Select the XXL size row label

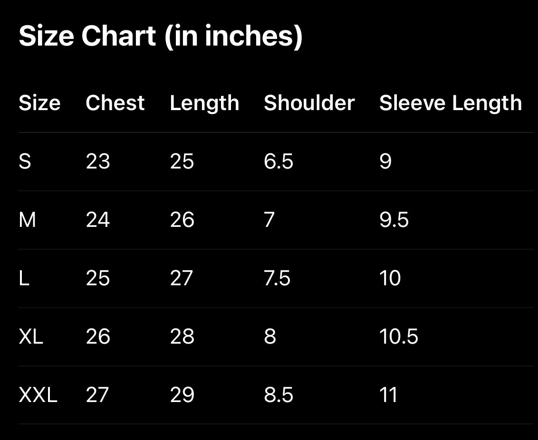[38, 395]
